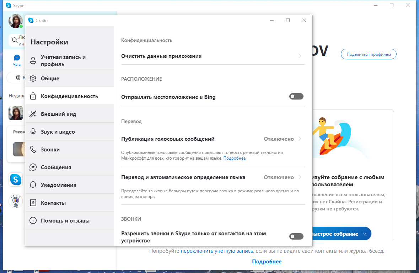Click the microphone icon for Звук и видео
Viewport: 419px width, 273px height.
(x=33, y=132)
